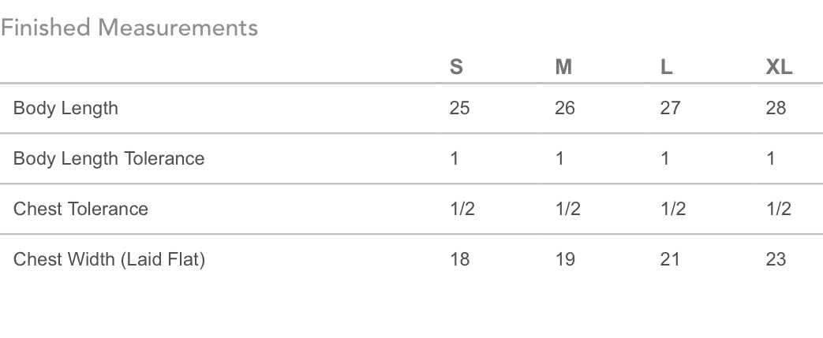Select Chest Width value 19 for size M
Image resolution: width=823 pixels, height=338 pixels.
pyautogui.click(x=565, y=259)
